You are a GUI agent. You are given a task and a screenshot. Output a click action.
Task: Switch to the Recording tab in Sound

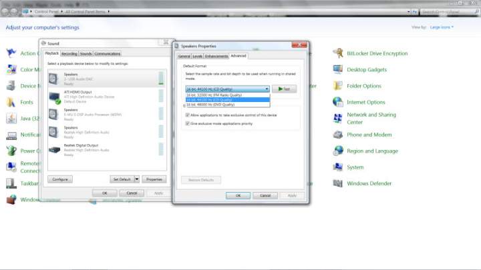point(69,53)
